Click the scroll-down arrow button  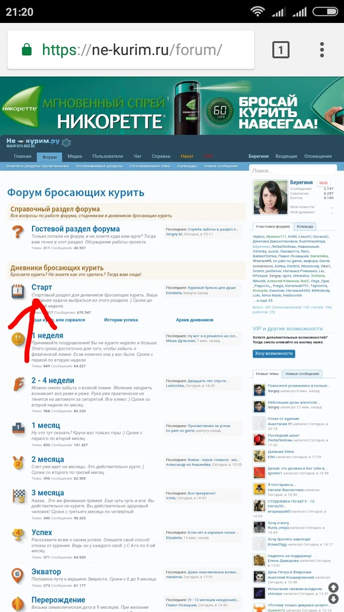[x=333, y=599]
